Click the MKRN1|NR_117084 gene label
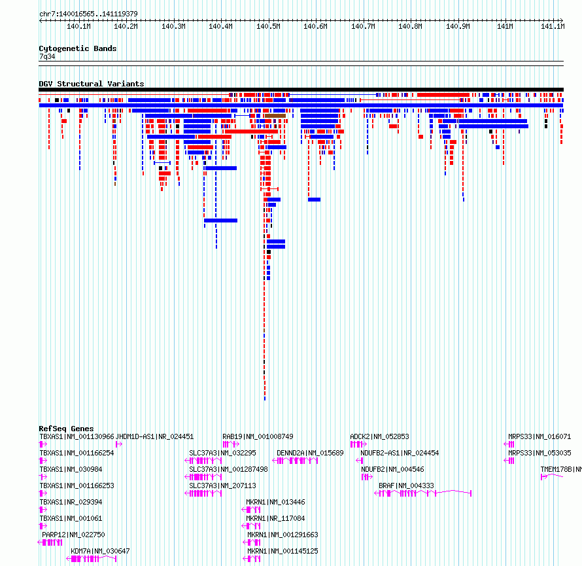 275,518
